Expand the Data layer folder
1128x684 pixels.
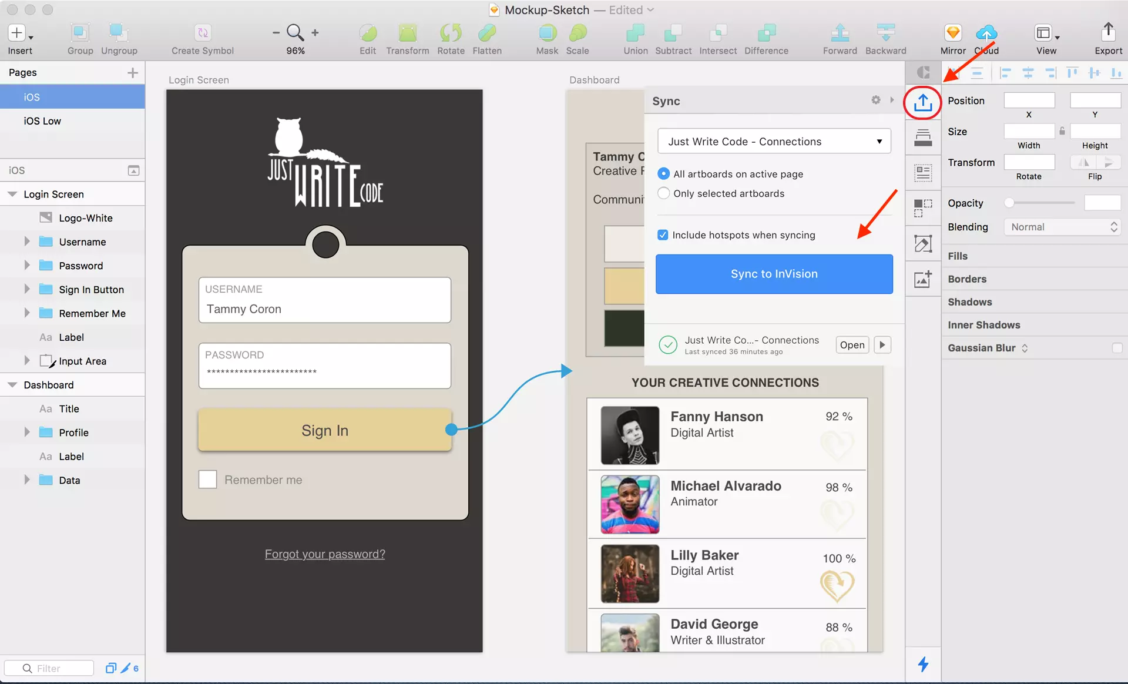(x=27, y=480)
